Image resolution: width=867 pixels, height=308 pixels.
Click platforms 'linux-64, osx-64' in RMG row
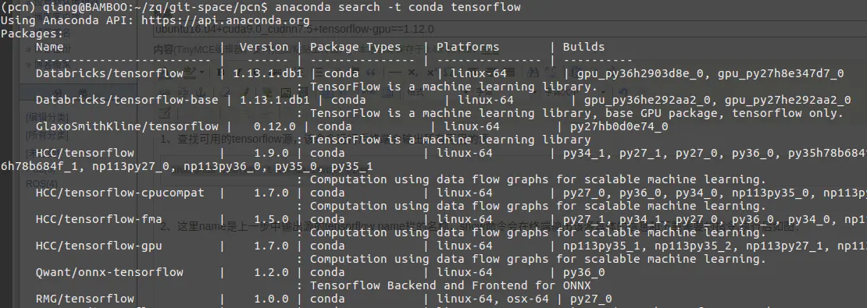pos(493,299)
